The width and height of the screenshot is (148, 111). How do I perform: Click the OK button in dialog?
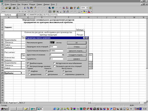pos(77,43)
